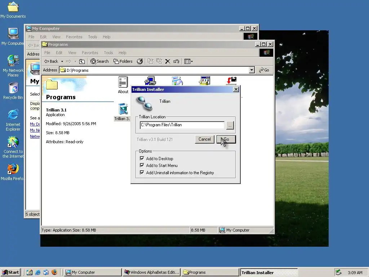This screenshot has width=369, height=277.
Task: Close the Trillian Installer dialog
Action: coord(236,89)
